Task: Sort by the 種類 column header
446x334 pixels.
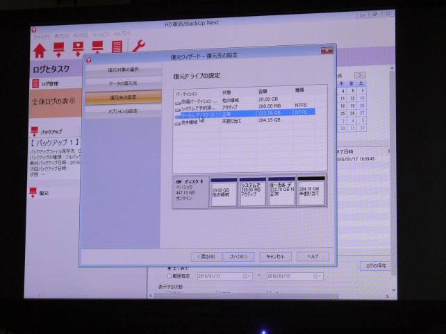Action: click(299, 90)
